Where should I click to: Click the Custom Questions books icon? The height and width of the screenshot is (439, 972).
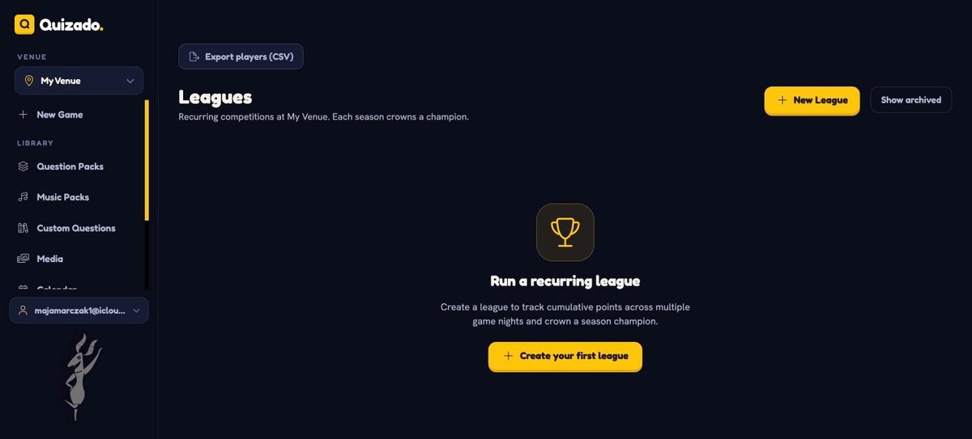click(23, 228)
